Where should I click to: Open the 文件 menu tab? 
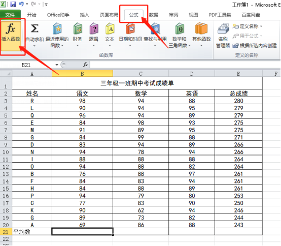point(10,15)
